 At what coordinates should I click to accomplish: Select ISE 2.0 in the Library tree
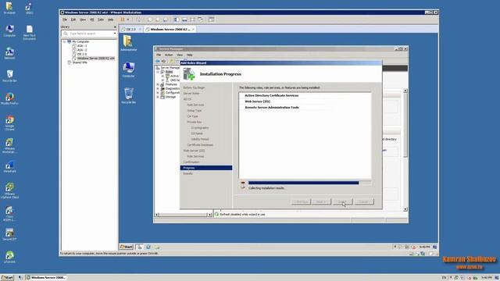81,54
